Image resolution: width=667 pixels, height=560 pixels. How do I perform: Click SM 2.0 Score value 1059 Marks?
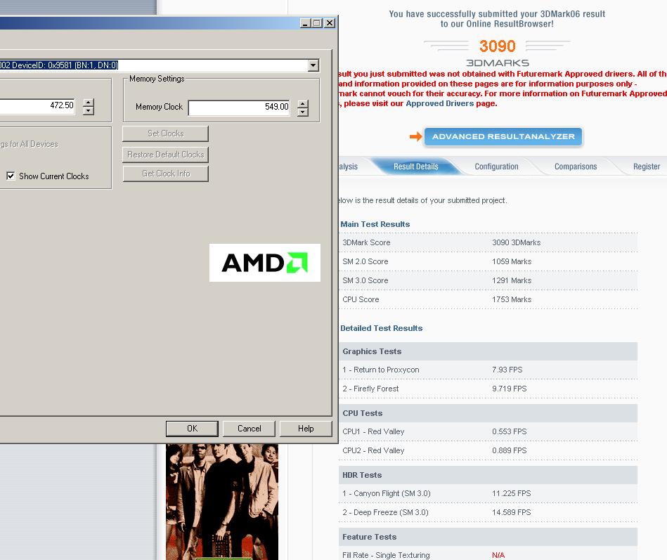(x=512, y=261)
